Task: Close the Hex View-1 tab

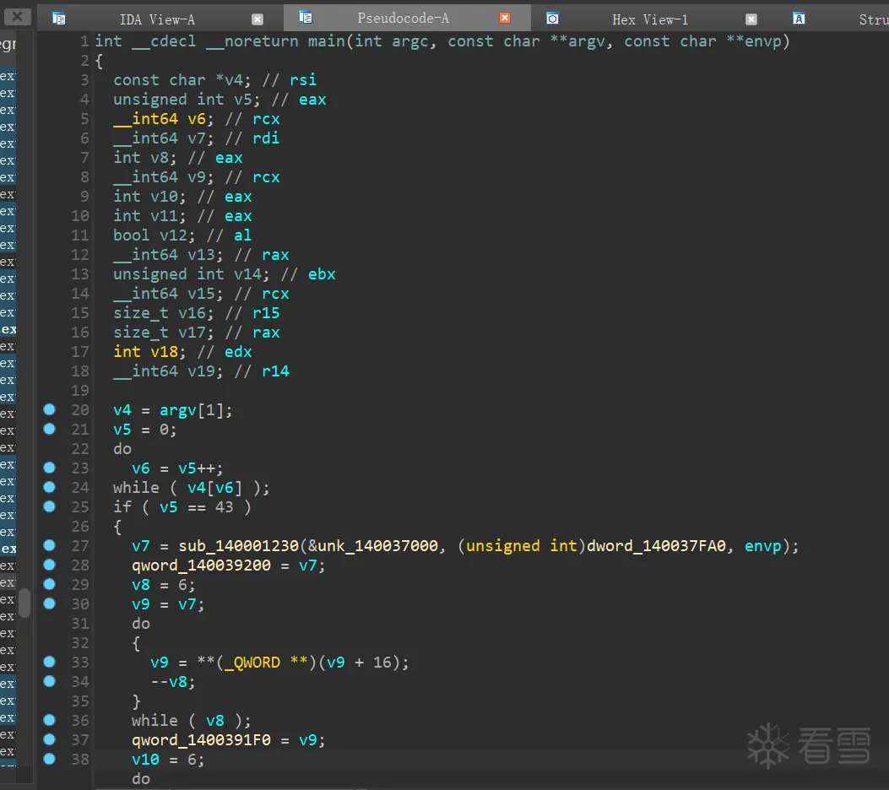Action: pos(751,19)
